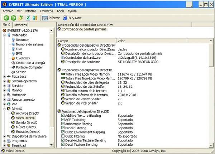Click the tree panel scroll-up arrow

(51, 30)
